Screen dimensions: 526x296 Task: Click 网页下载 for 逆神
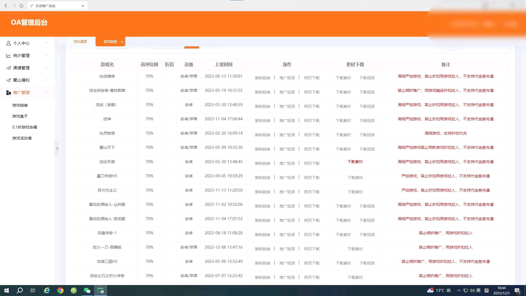click(x=312, y=121)
